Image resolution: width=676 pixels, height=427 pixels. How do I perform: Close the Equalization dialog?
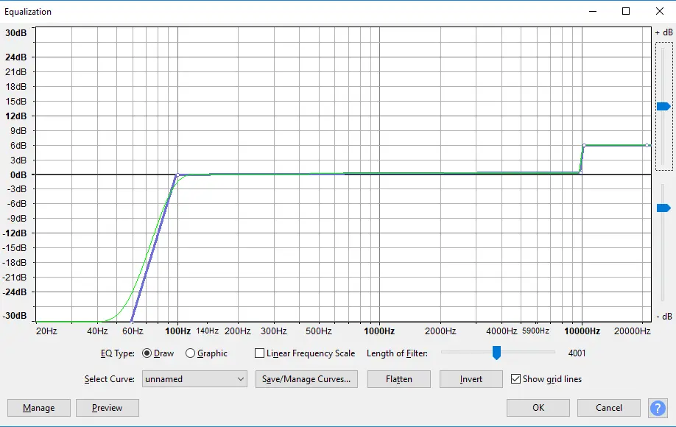[660, 11]
